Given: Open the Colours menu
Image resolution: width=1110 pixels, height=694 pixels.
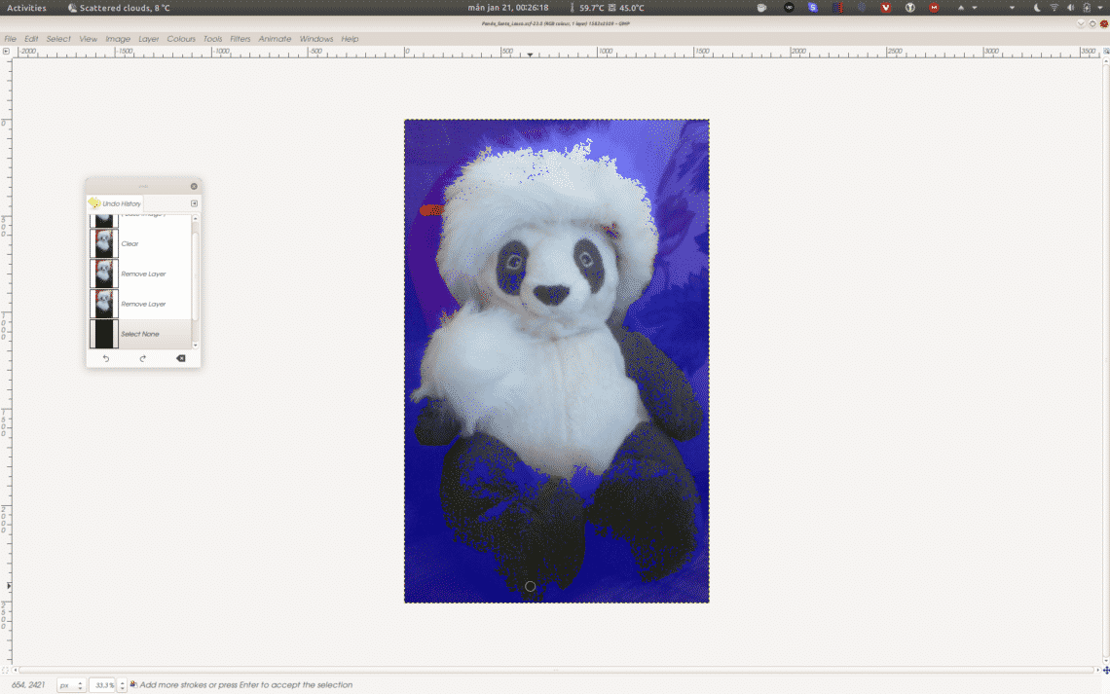Looking at the screenshot, I should 181,39.
